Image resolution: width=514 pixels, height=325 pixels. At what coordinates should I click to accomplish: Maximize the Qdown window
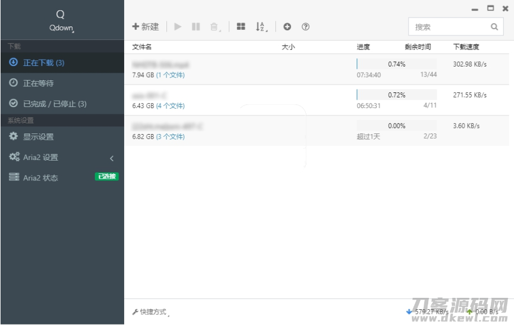pos(490,8)
